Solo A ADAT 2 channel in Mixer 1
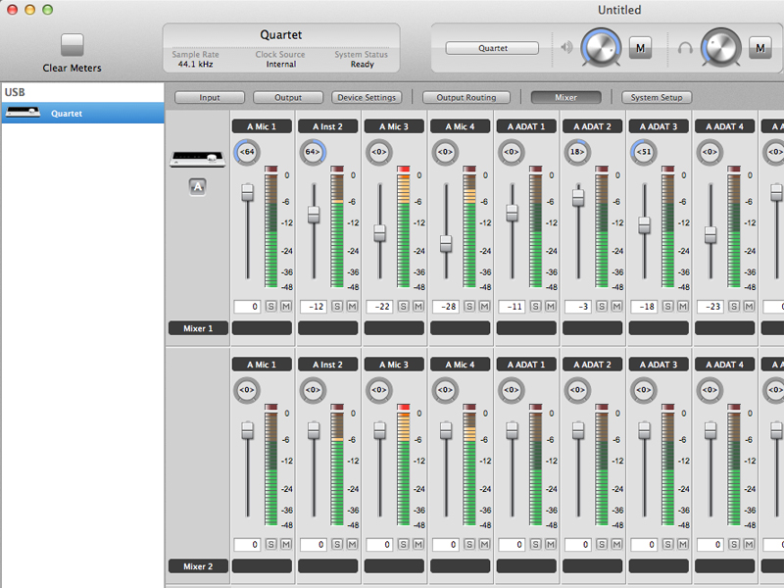Image resolution: width=784 pixels, height=588 pixels. [602, 307]
